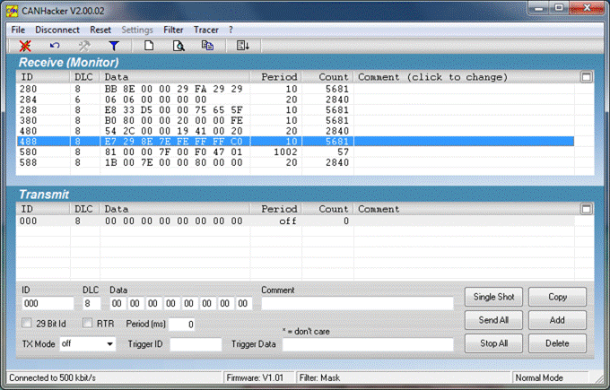Select the row with ID 580

point(295,152)
